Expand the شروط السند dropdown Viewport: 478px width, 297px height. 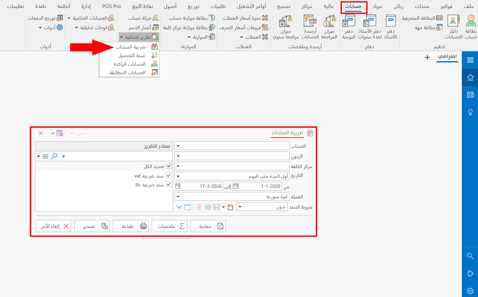pyautogui.click(x=240, y=207)
